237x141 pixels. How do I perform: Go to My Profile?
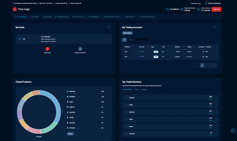tap(34, 17)
